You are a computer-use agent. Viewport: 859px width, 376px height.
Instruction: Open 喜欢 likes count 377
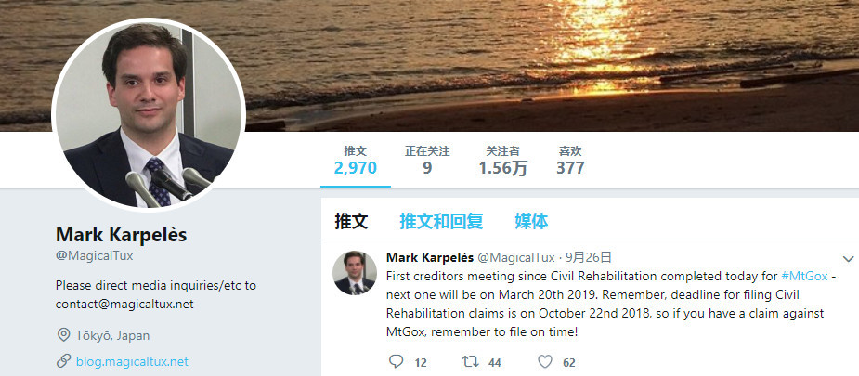coord(570,161)
